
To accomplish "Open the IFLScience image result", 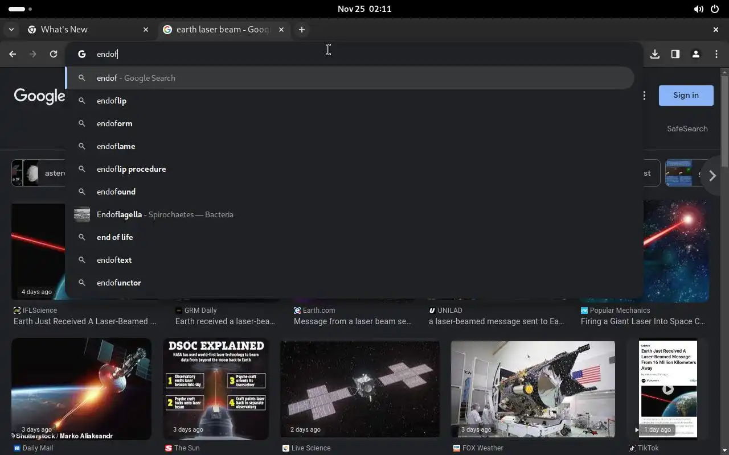I will tap(38, 251).
